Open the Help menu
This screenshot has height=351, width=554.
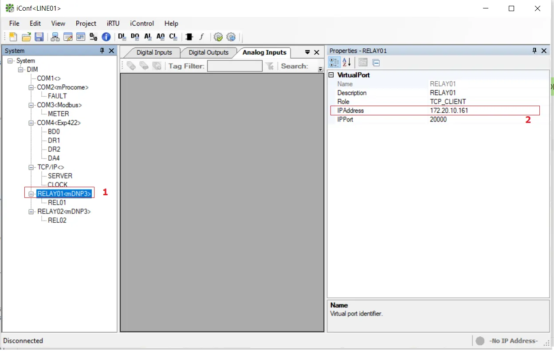171,24
